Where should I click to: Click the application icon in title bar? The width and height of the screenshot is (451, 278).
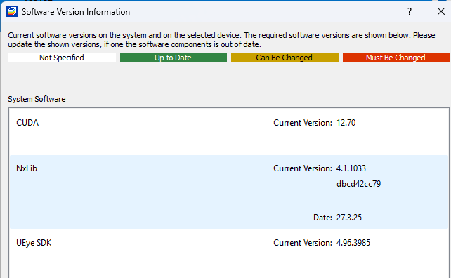[x=12, y=11]
